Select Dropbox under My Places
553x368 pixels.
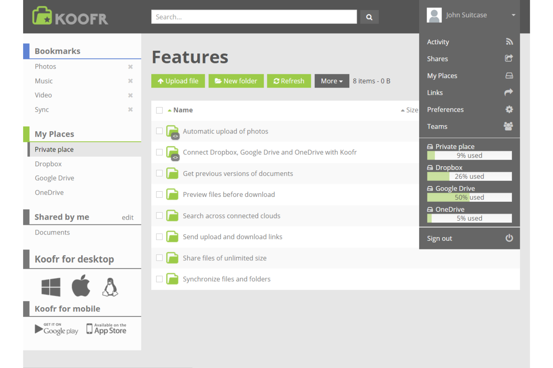tap(48, 164)
